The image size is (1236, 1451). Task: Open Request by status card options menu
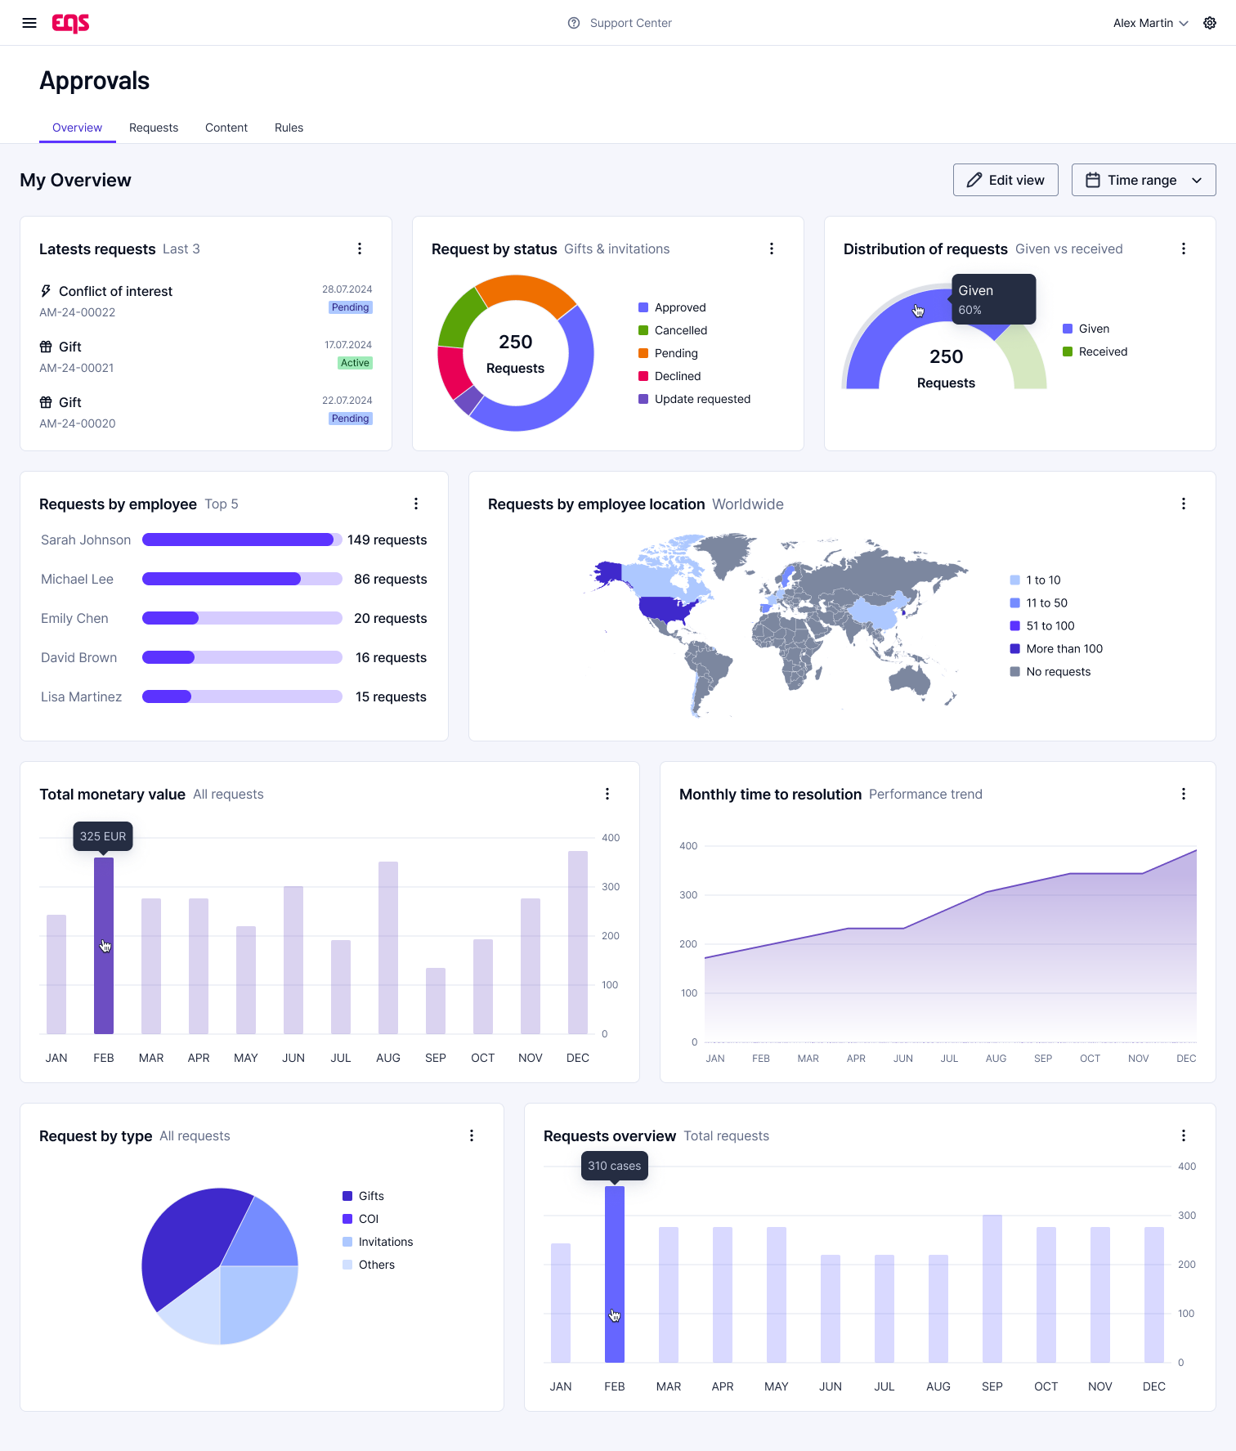coord(772,249)
